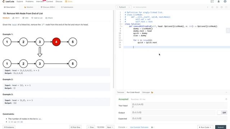Open the playground icon in top bar
Screen dimensions: 230x129
coord(212,1)
